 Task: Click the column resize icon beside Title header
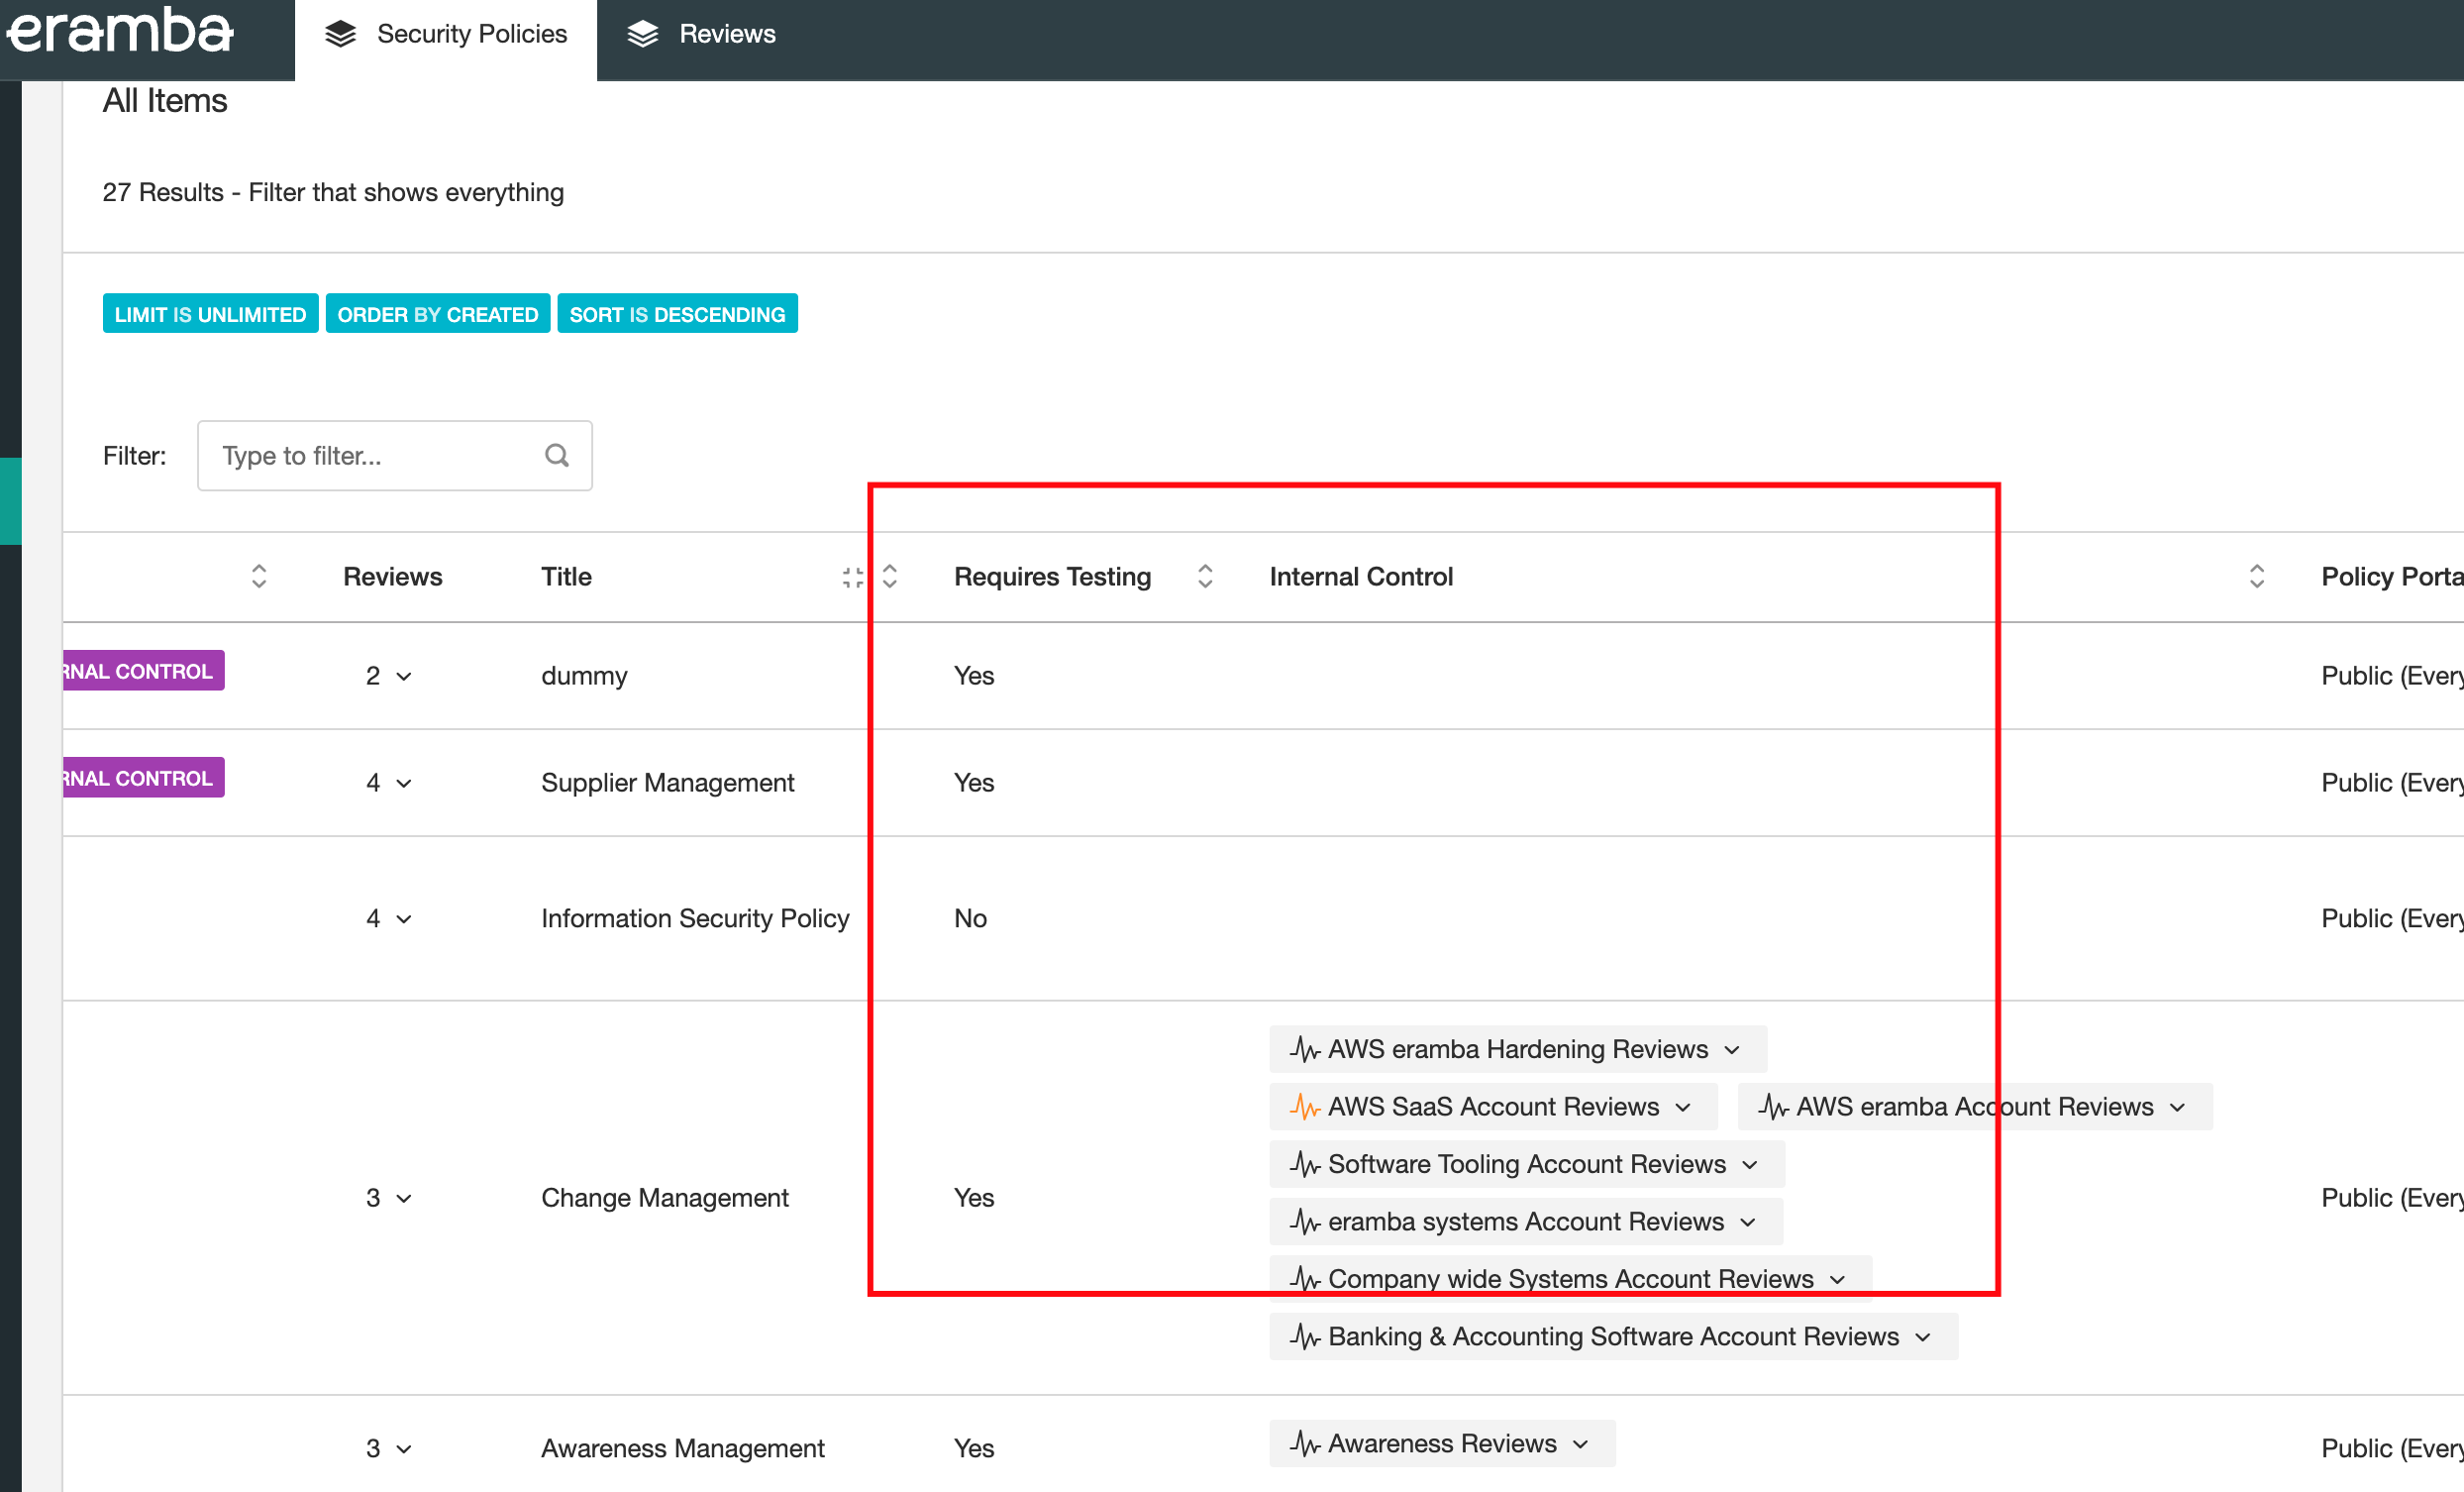tap(853, 577)
